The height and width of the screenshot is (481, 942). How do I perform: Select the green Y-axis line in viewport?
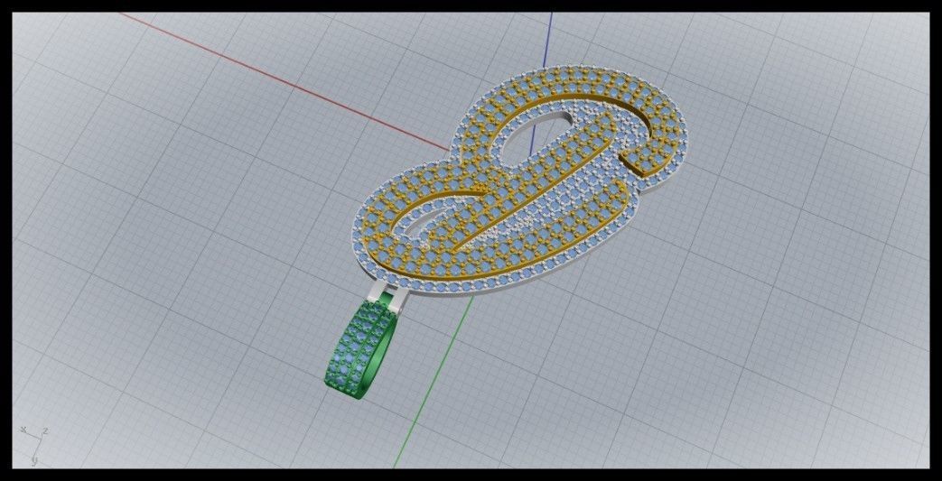434,382
